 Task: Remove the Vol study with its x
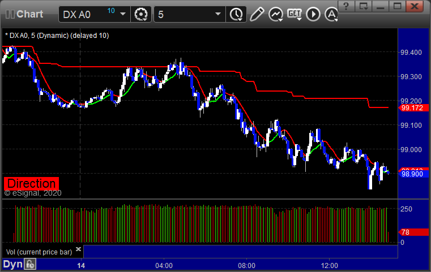pos(78,249)
